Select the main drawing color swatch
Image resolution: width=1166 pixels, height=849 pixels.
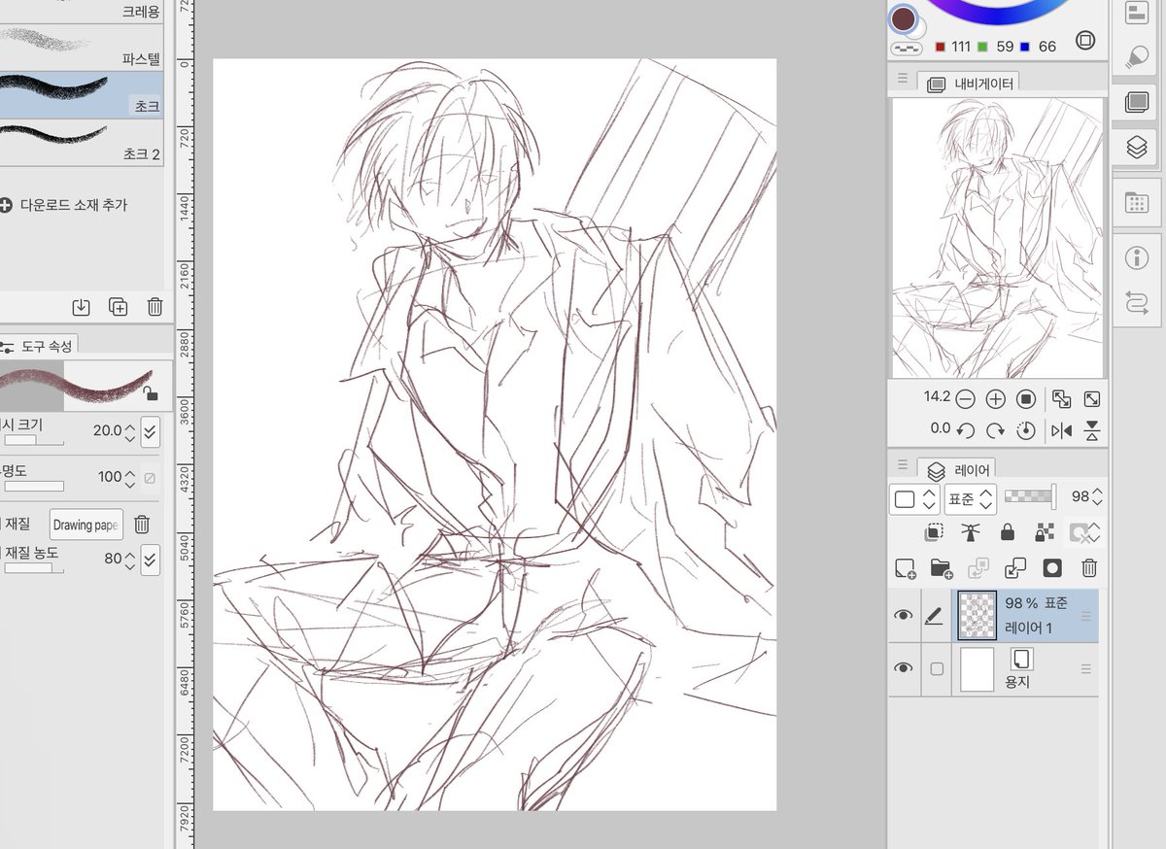tap(904, 18)
